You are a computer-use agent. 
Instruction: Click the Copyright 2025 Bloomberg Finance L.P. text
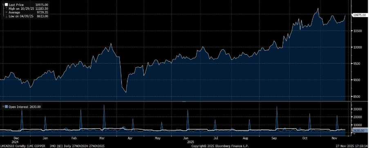point(220,146)
